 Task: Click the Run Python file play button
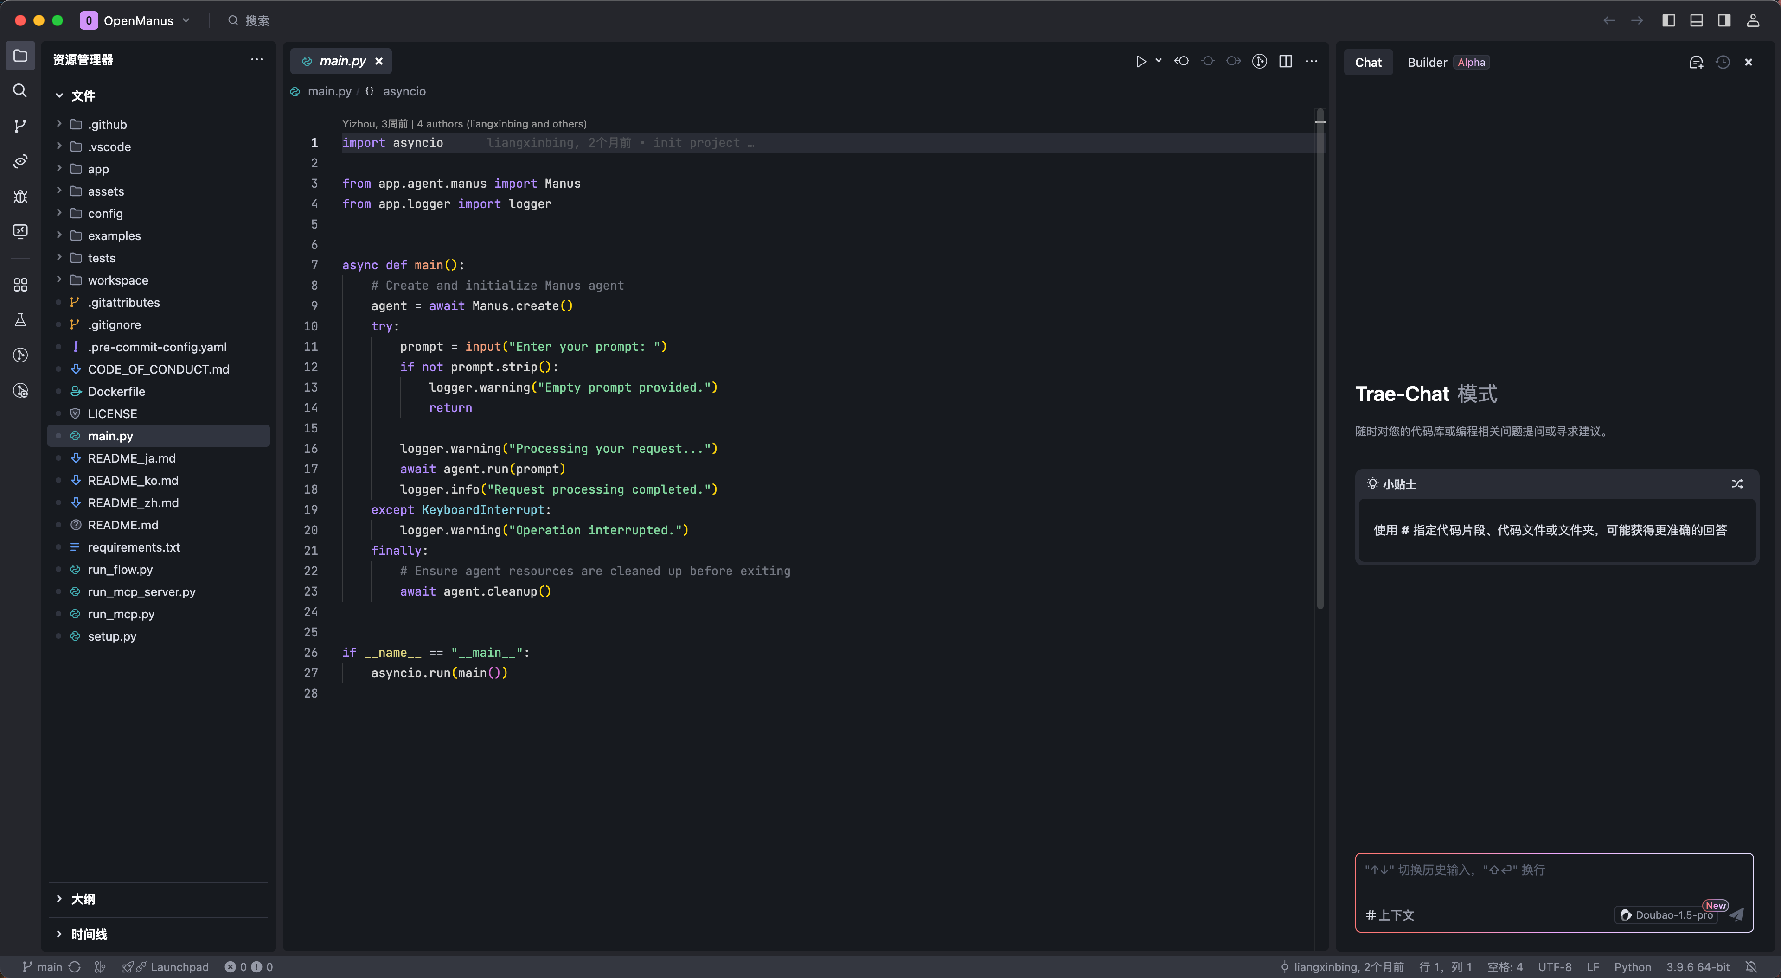click(x=1141, y=62)
